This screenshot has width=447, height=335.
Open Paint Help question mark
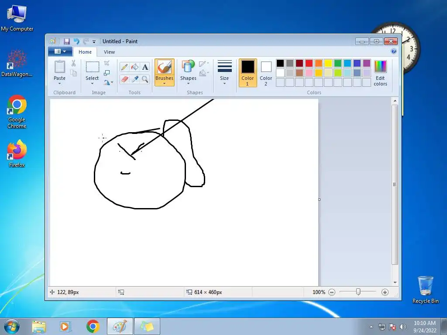point(393,51)
